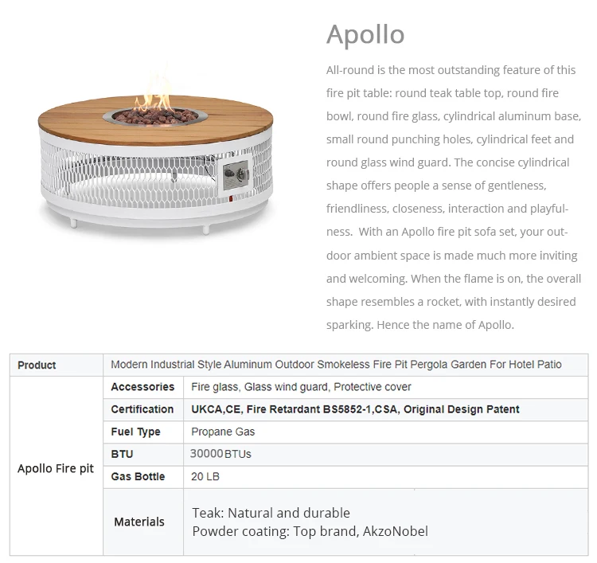Click the "Accessories" label cell
Viewport: 597px width, 563px height.
(x=142, y=387)
